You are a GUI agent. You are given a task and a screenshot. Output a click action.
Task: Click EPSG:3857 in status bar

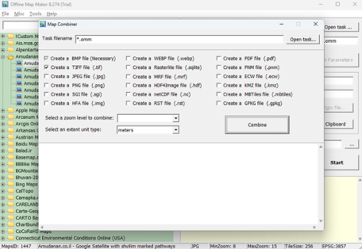click(333, 246)
